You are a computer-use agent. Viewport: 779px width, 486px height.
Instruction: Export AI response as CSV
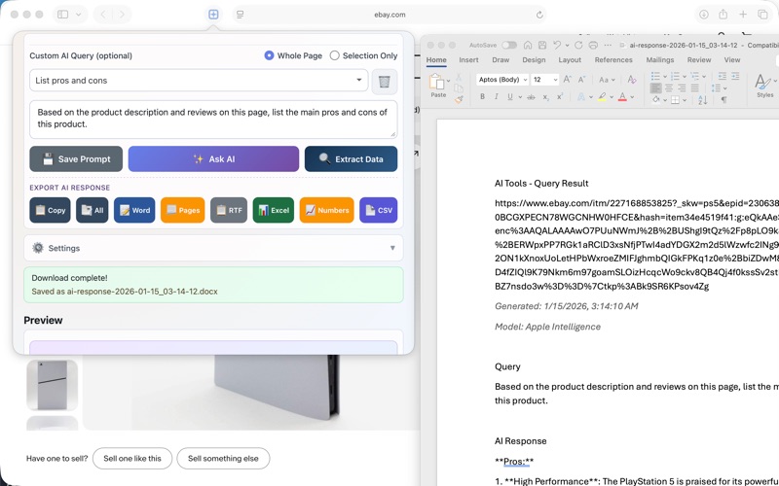click(x=379, y=210)
